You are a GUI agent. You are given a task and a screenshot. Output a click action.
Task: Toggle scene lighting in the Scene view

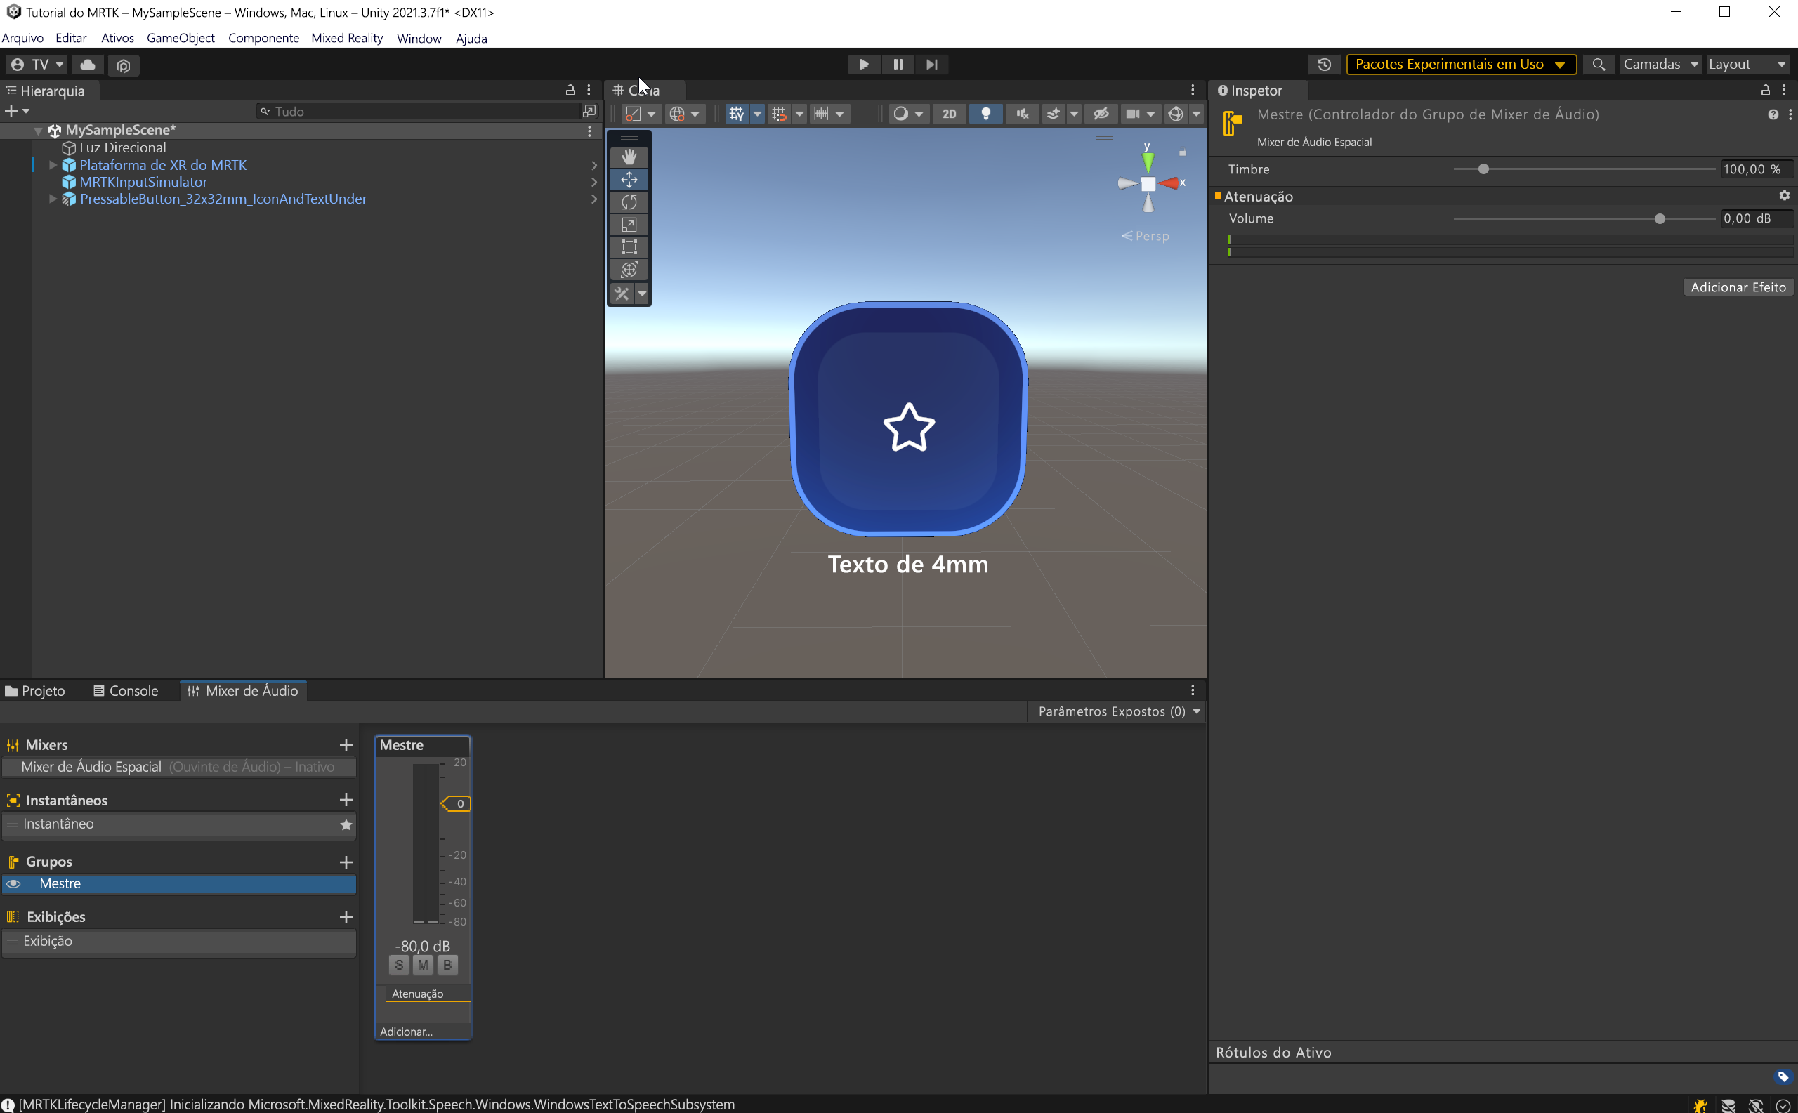[985, 113]
